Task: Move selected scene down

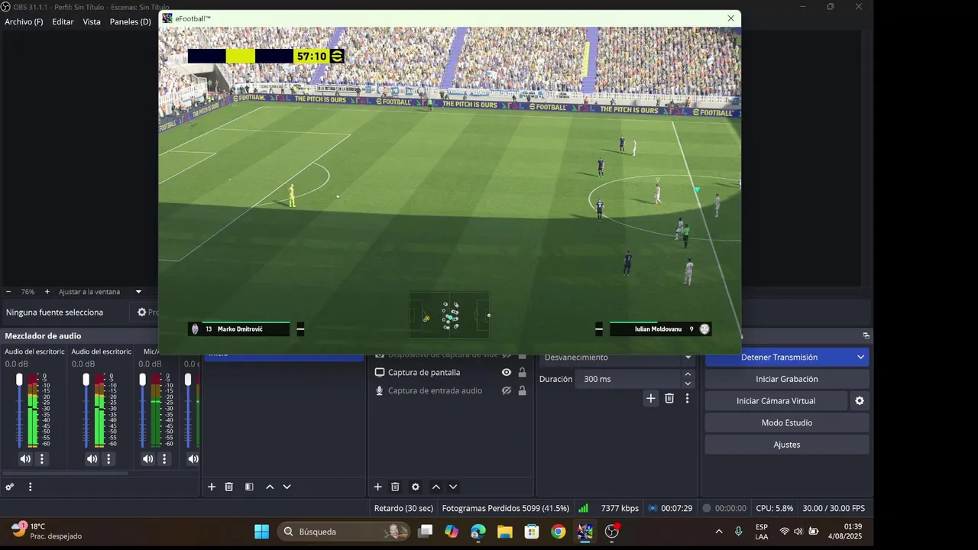Action: 287,487
